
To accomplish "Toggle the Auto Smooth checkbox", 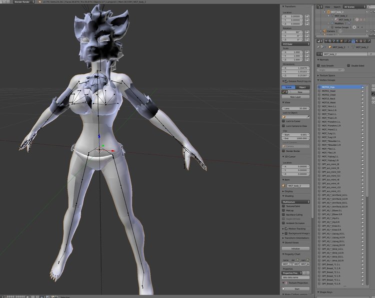I will (x=318, y=65).
